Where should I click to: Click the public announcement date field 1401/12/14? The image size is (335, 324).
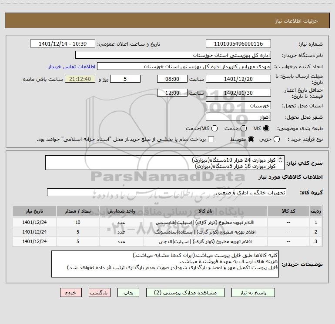click(x=63, y=44)
